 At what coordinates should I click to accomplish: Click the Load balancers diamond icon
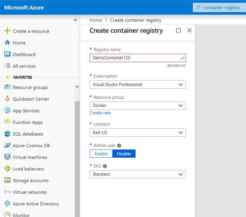(7, 169)
